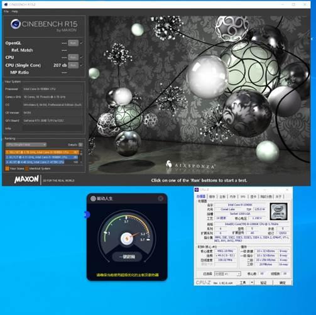Click the TDP 125.0 W field in CPU-Z

(259, 209)
